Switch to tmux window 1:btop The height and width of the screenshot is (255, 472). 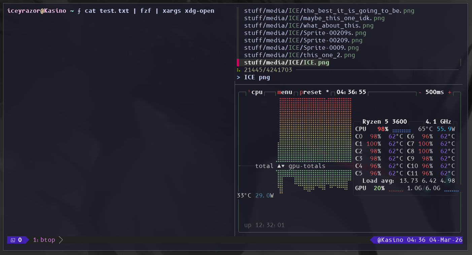[x=44, y=240]
